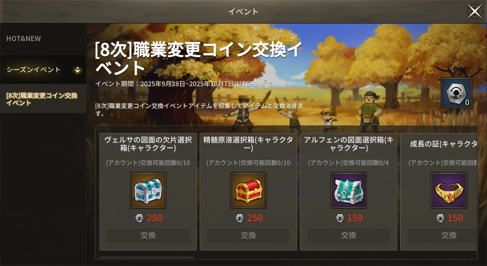487x266 pixels.
Task: Click the horizontal scrollbar below the item list
Action: [x=147, y=257]
